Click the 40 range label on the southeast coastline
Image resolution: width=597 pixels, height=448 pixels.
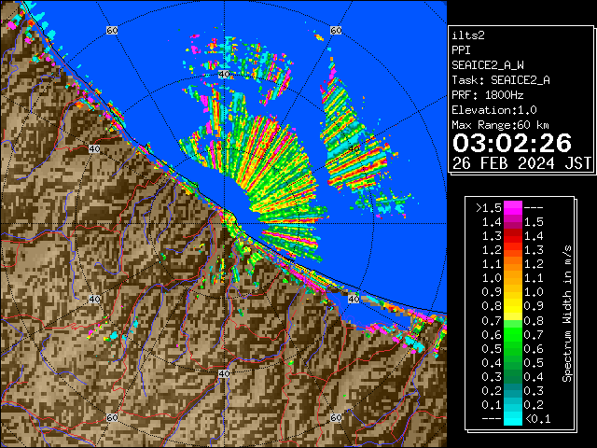(x=354, y=299)
